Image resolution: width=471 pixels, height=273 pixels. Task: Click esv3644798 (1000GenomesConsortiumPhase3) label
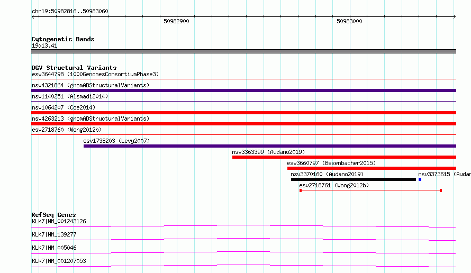click(x=95, y=74)
